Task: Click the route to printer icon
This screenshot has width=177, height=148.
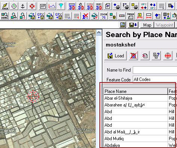Action: (x=126, y=6)
